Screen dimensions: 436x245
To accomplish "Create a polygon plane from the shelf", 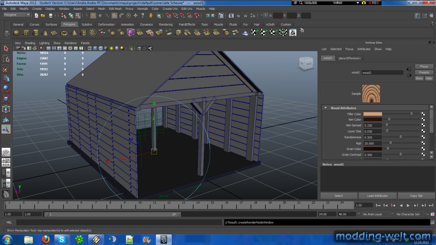I will coord(54,33).
